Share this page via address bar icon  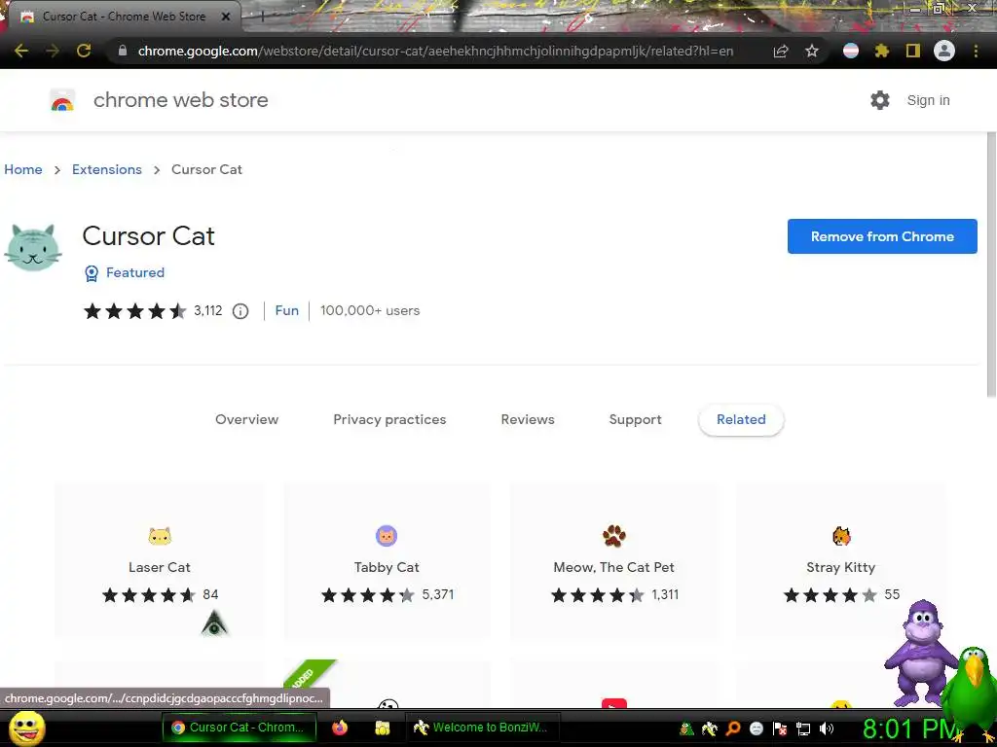point(781,51)
